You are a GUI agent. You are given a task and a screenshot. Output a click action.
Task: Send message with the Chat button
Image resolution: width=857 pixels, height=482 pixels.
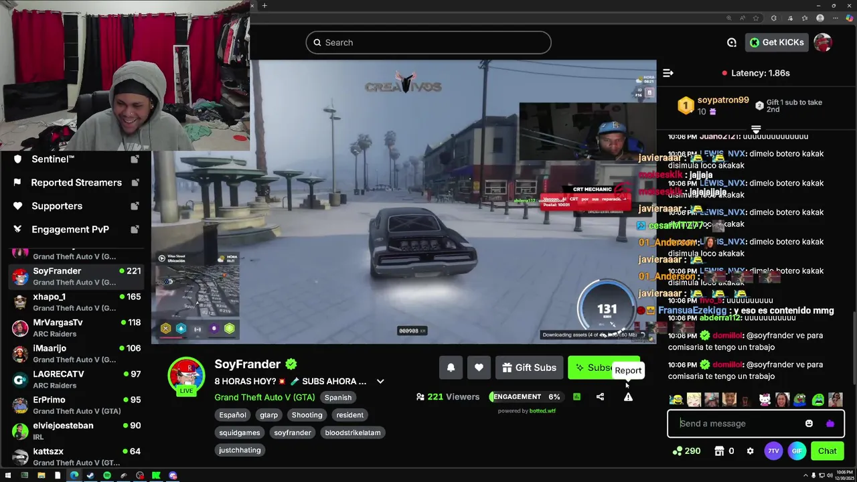pos(827,451)
